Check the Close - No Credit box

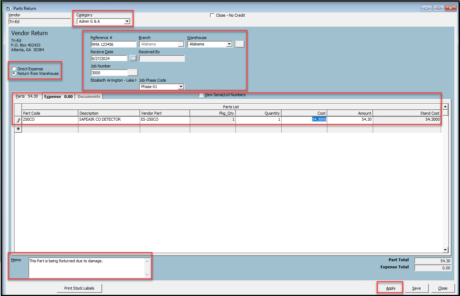click(x=212, y=15)
